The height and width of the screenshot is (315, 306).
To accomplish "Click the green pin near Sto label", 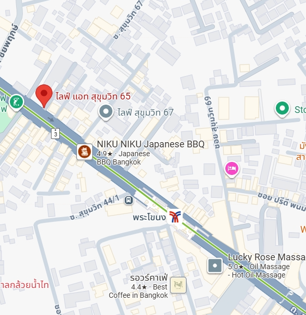I will coord(282,109).
